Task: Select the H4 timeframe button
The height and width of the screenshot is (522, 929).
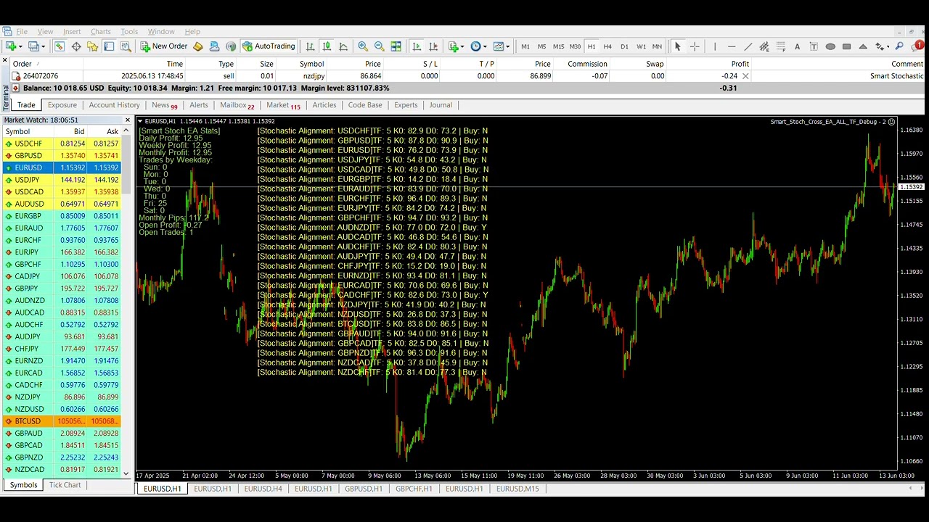Action: tap(607, 46)
